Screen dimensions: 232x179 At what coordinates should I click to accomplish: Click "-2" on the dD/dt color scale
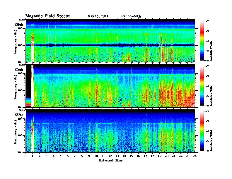click(x=207, y=66)
